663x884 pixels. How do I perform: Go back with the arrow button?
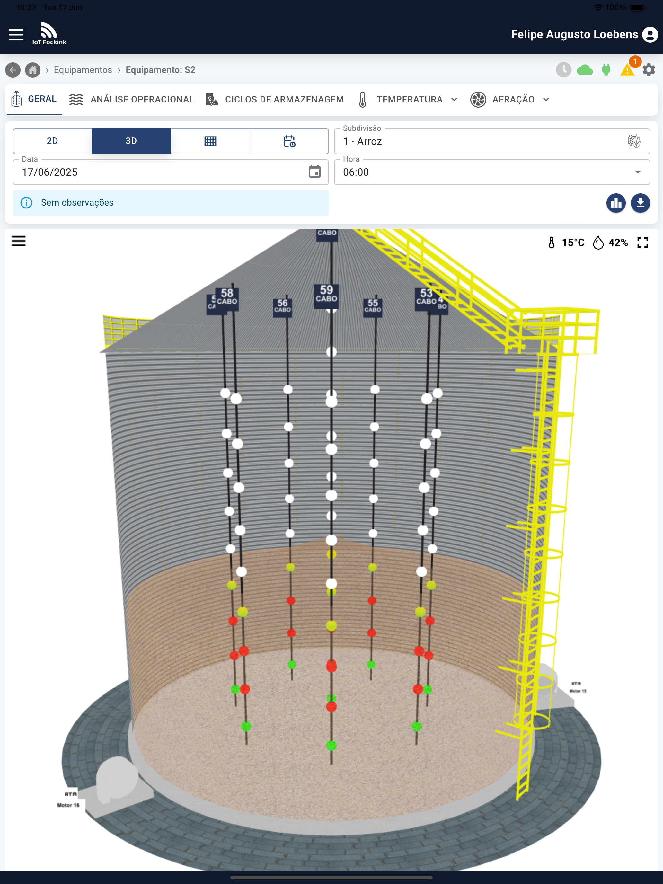13,70
